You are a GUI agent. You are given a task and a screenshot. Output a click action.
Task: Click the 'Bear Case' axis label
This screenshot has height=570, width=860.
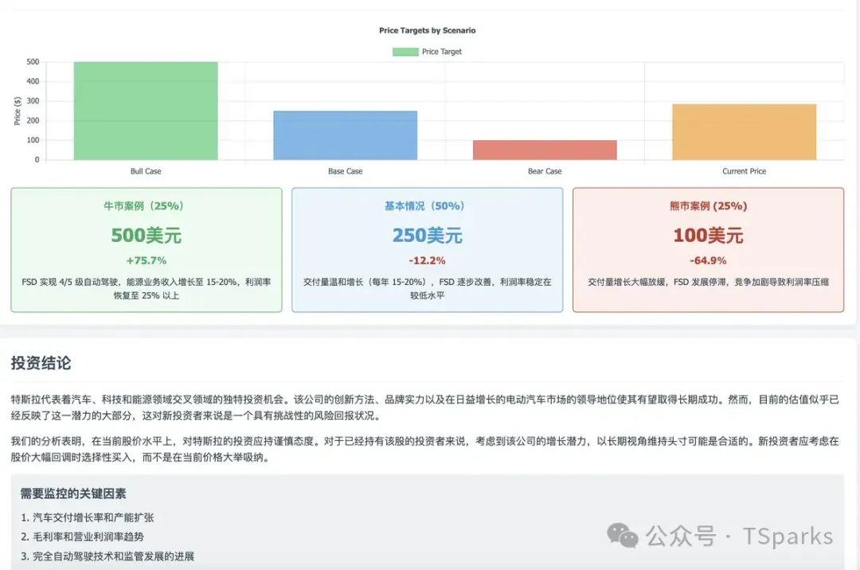(545, 171)
